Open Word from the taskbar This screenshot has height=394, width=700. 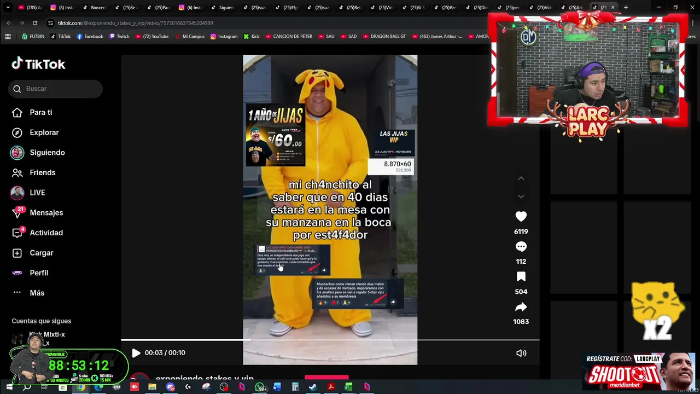tap(277, 387)
